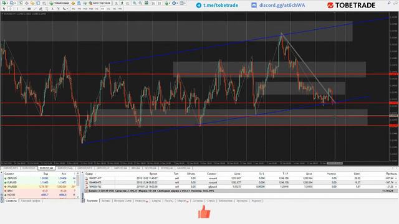Open the Новости terminal tab
Screen dimensions: 399x224
pyautogui.click(x=141, y=200)
